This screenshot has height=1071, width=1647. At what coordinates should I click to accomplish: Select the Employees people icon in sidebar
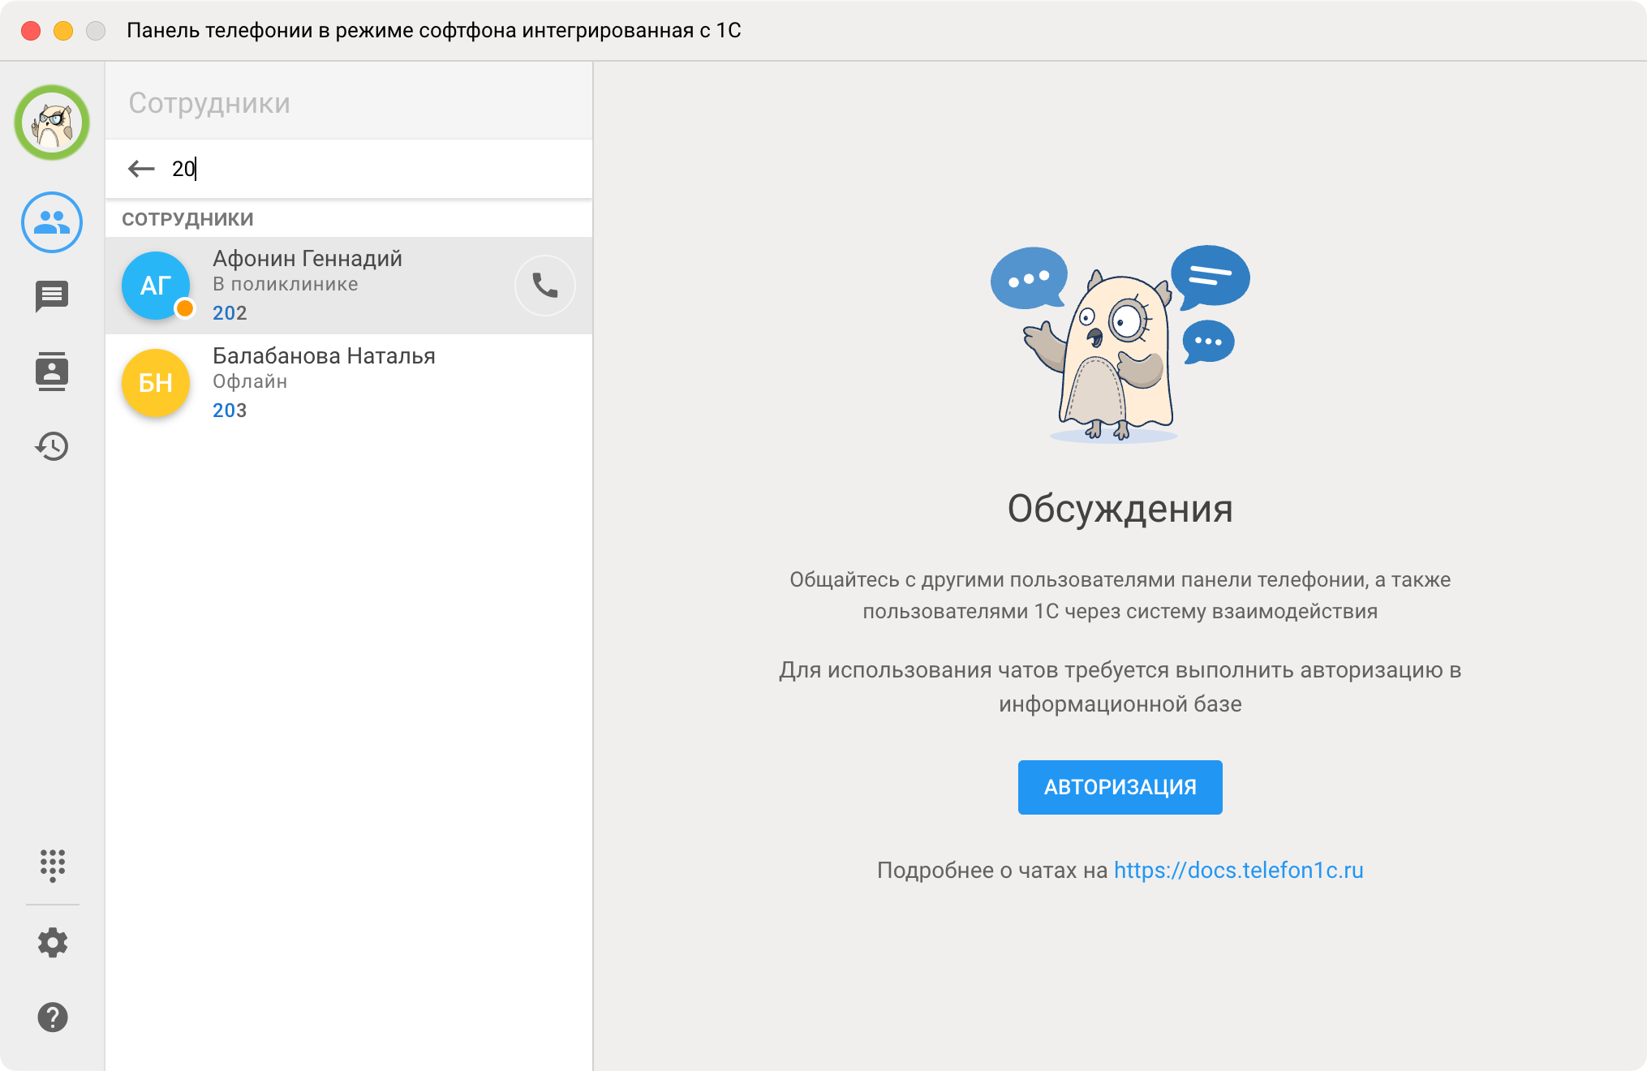point(52,222)
